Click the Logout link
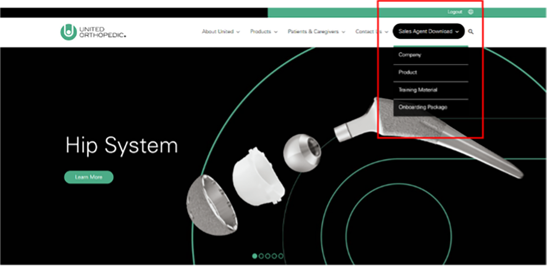 point(454,12)
